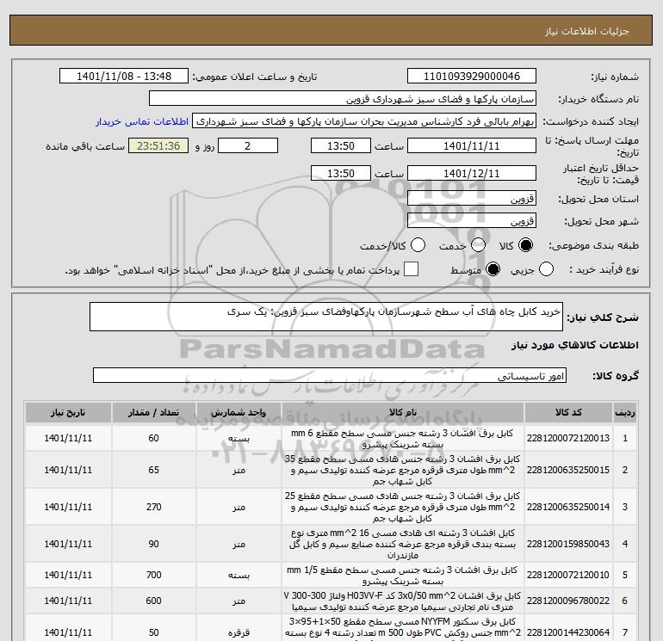The image size is (663, 641).
Task: Open the buyer contact information link
Action: coord(142,121)
